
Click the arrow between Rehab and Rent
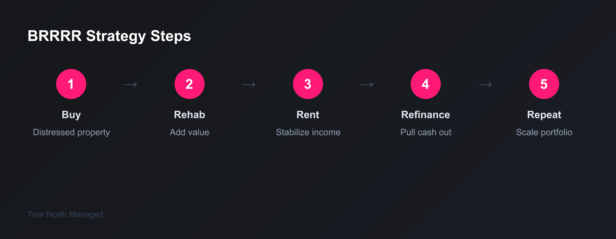pos(249,84)
